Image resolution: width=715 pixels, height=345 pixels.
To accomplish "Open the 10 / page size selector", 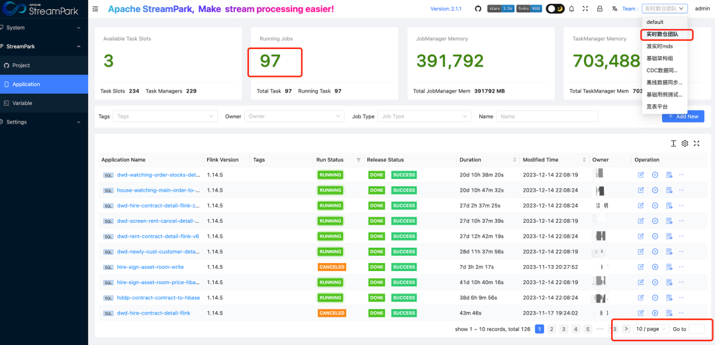I will pos(651,329).
